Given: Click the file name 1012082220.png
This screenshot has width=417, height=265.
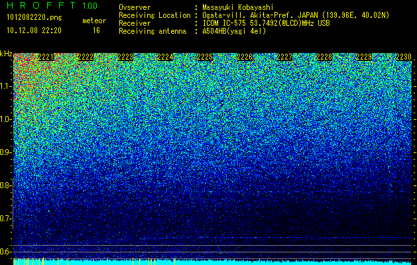Looking at the screenshot, I should [x=34, y=18].
